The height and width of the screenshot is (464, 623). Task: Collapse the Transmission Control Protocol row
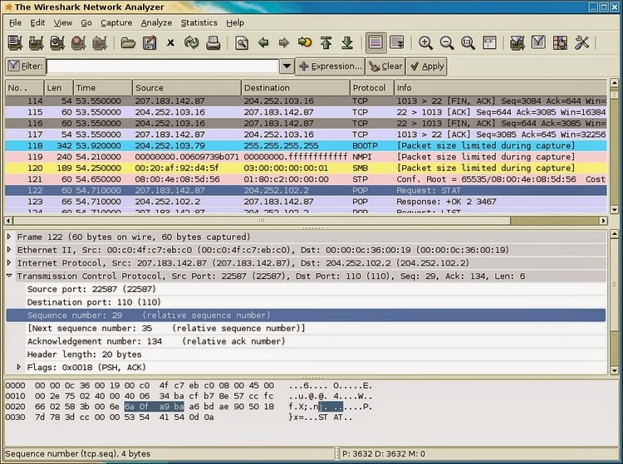point(9,276)
